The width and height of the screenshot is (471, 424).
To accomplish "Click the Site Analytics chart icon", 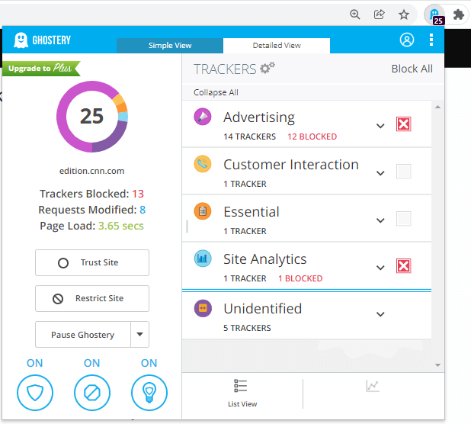I will pyautogui.click(x=203, y=259).
